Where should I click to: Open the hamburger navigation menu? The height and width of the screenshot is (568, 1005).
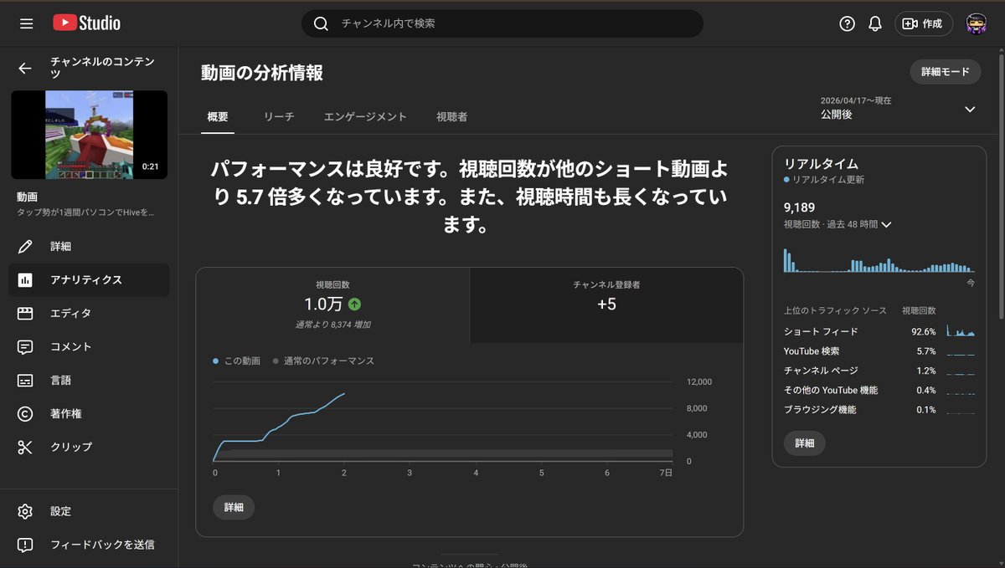pyautogui.click(x=27, y=23)
